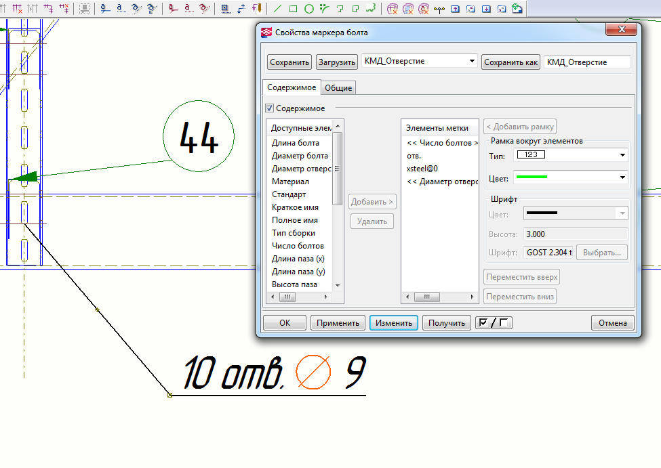This screenshot has width=661, height=468.
Task: Switch to the Общие tab
Action: [x=338, y=88]
